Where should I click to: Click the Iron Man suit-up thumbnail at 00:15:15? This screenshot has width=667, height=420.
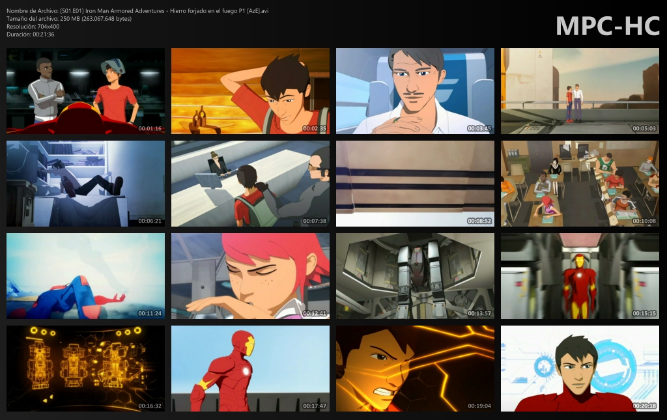[579, 275]
